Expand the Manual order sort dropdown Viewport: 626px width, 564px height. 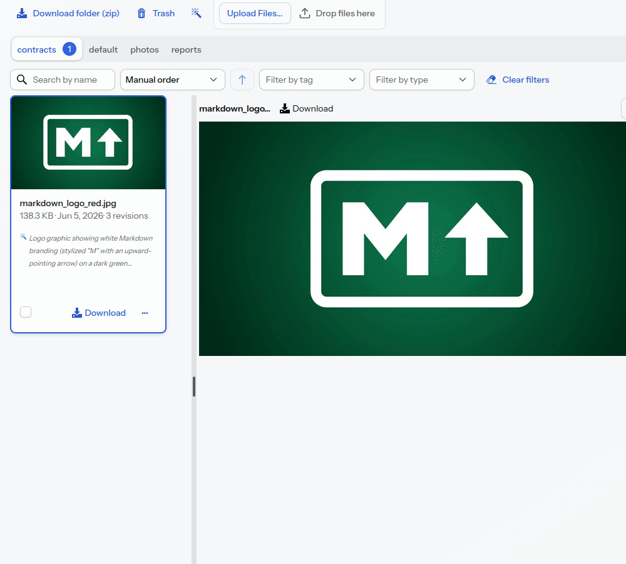[173, 80]
